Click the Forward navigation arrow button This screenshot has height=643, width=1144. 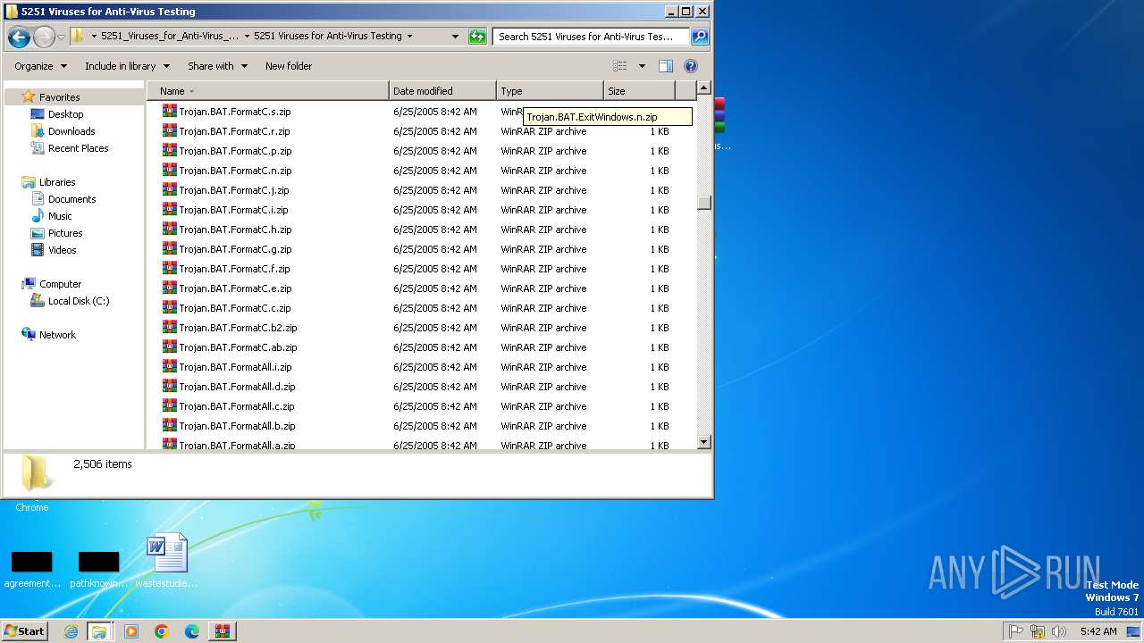(44, 37)
